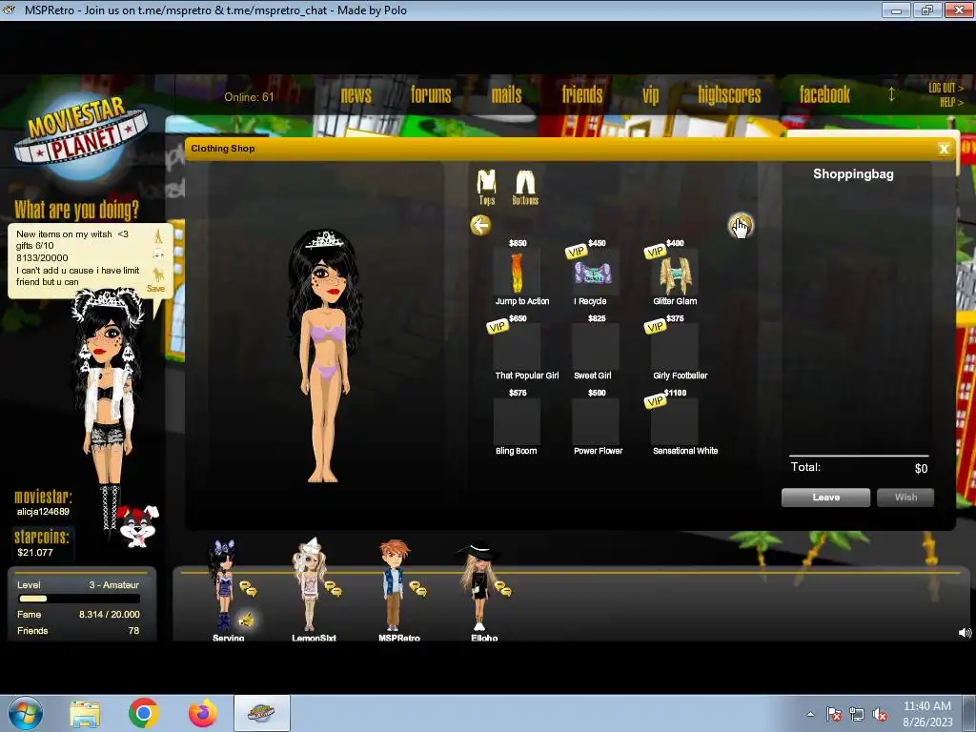Screen dimensions: 976x732
Task: Choose the Sensational White item slot
Action: [x=675, y=421]
